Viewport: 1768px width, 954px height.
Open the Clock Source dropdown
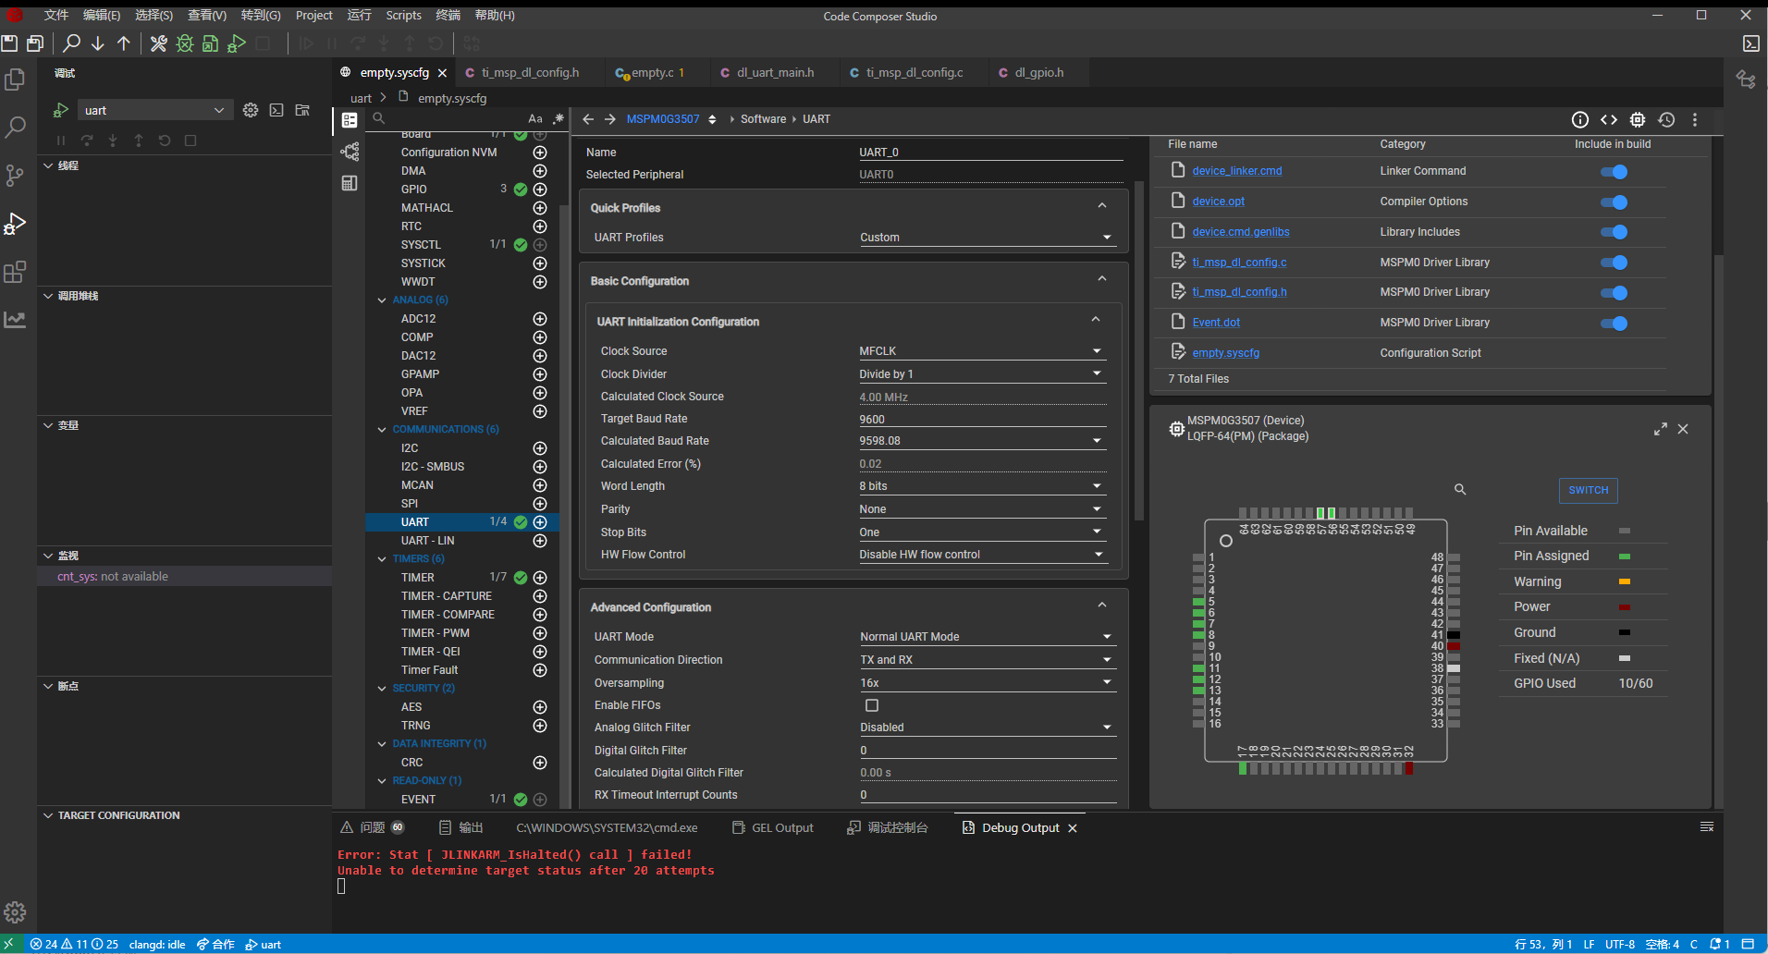pos(981,351)
